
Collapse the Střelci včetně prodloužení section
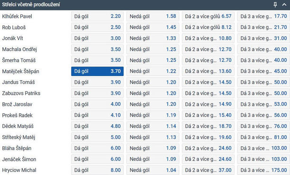(x=284, y=5)
